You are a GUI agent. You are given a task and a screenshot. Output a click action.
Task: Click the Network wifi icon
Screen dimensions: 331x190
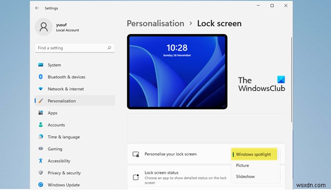click(x=41, y=89)
